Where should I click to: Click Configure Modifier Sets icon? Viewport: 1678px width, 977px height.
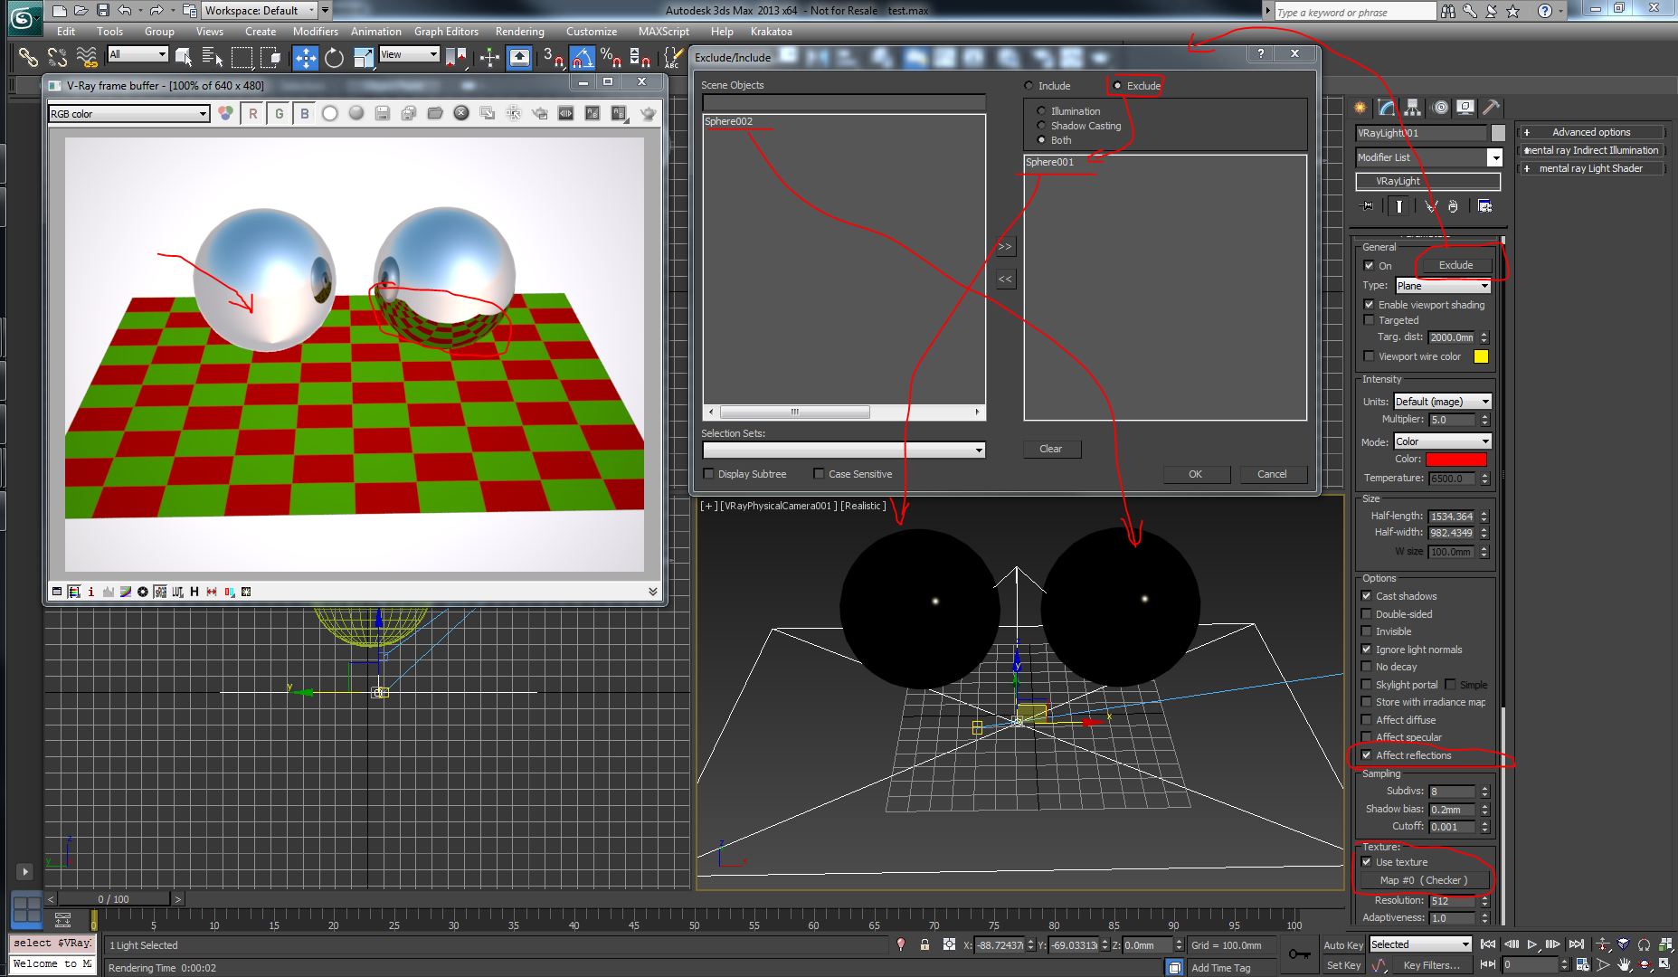pos(1484,206)
